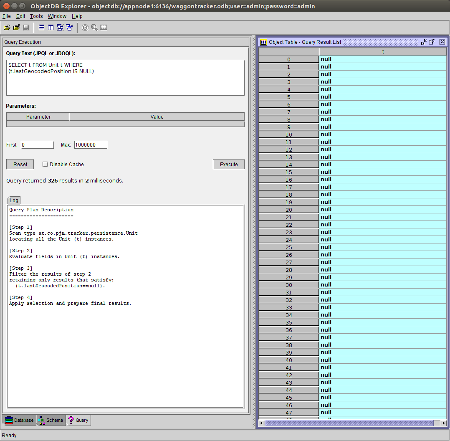This screenshot has width=450, height=441.
Task: Click inside the Log output area
Action: pyautogui.click(x=125, y=307)
